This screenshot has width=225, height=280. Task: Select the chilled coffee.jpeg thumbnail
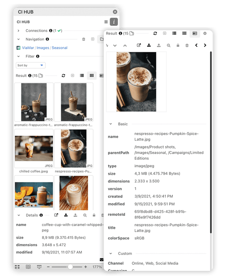click(34, 148)
